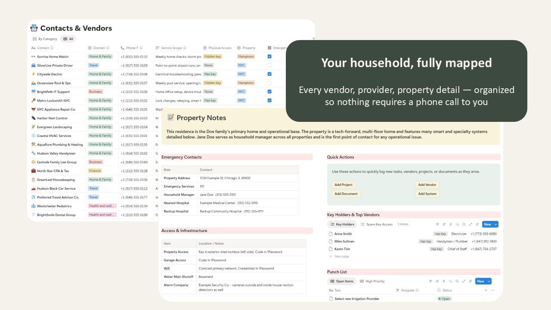Click the search icon in Key Holders toolbar
The width and height of the screenshot is (551, 310).
coord(464,224)
